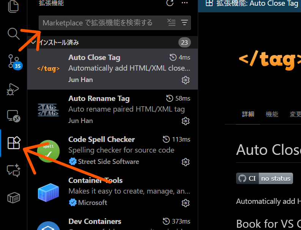This screenshot has width=301, height=230.
Task: Open the extension filter menu
Action: [184, 22]
